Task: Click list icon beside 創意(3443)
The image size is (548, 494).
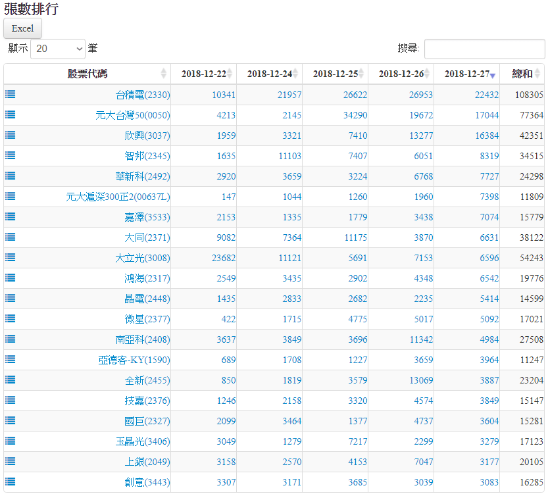Action: [x=11, y=482]
